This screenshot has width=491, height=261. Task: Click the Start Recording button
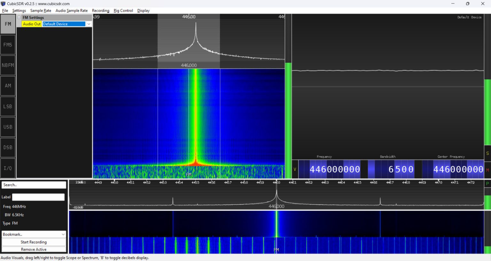click(34, 242)
